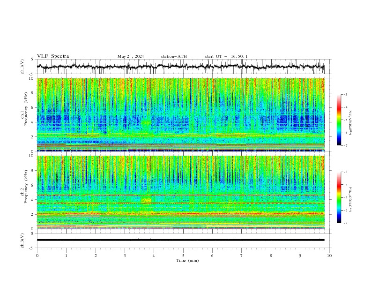Click the time axis tick '4'
The width and height of the screenshot is (371, 287).
click(x=154, y=256)
